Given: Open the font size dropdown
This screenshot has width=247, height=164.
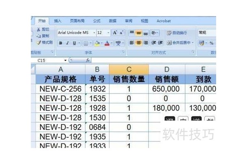Looking at the screenshot, I should tap(108, 33).
